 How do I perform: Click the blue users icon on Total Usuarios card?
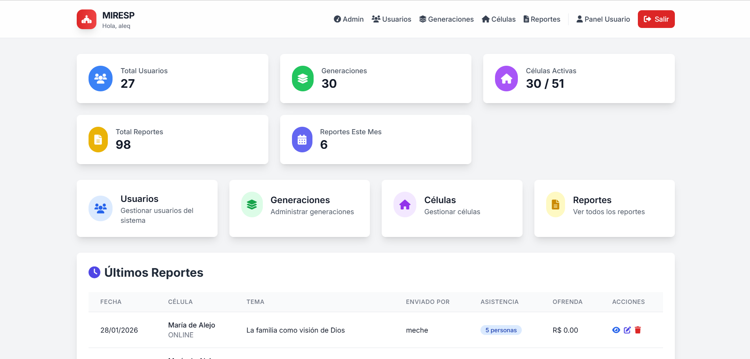coord(100,78)
